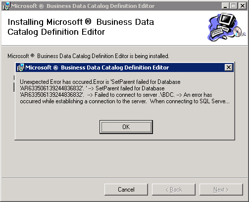Minimize the installer window

click(225, 6)
